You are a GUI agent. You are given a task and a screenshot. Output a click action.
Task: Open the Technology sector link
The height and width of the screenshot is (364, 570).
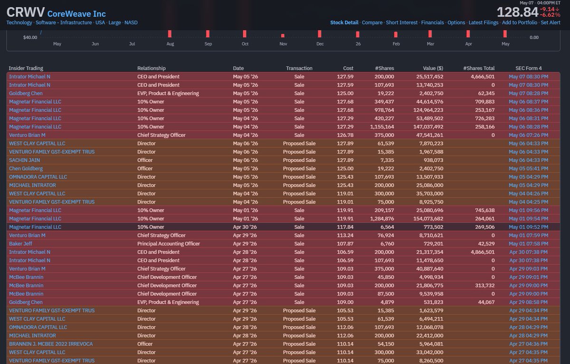pyautogui.click(x=19, y=22)
